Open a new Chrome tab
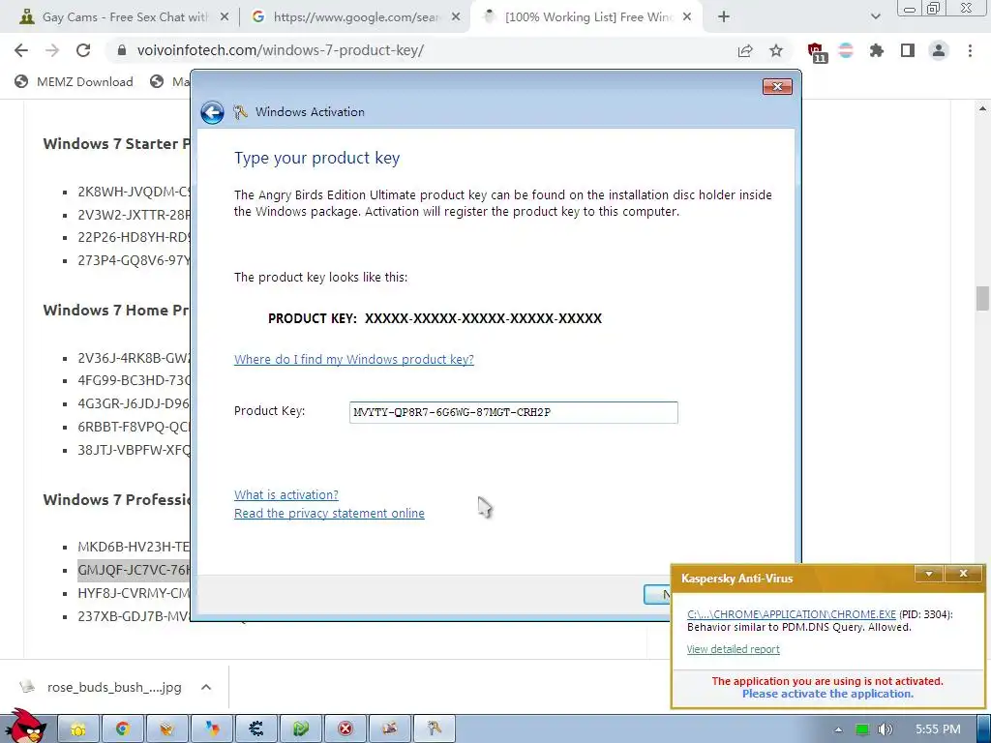This screenshot has height=743, width=991. 724,17
